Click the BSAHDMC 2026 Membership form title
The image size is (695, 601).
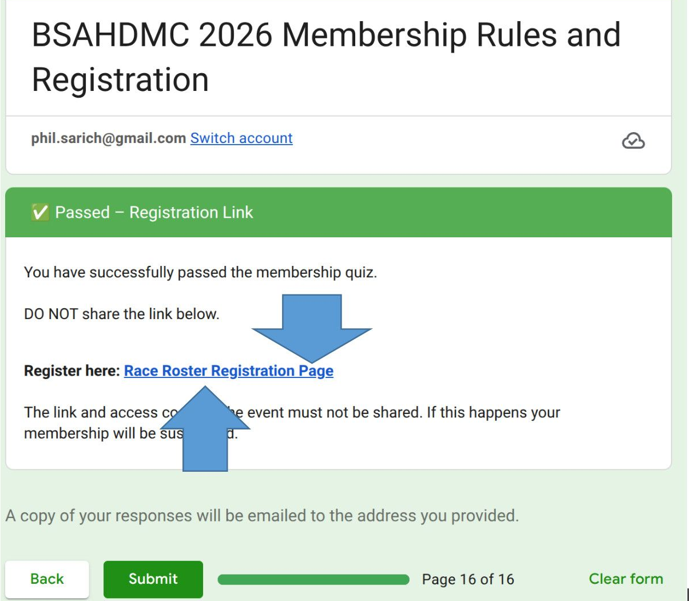pos(325,57)
